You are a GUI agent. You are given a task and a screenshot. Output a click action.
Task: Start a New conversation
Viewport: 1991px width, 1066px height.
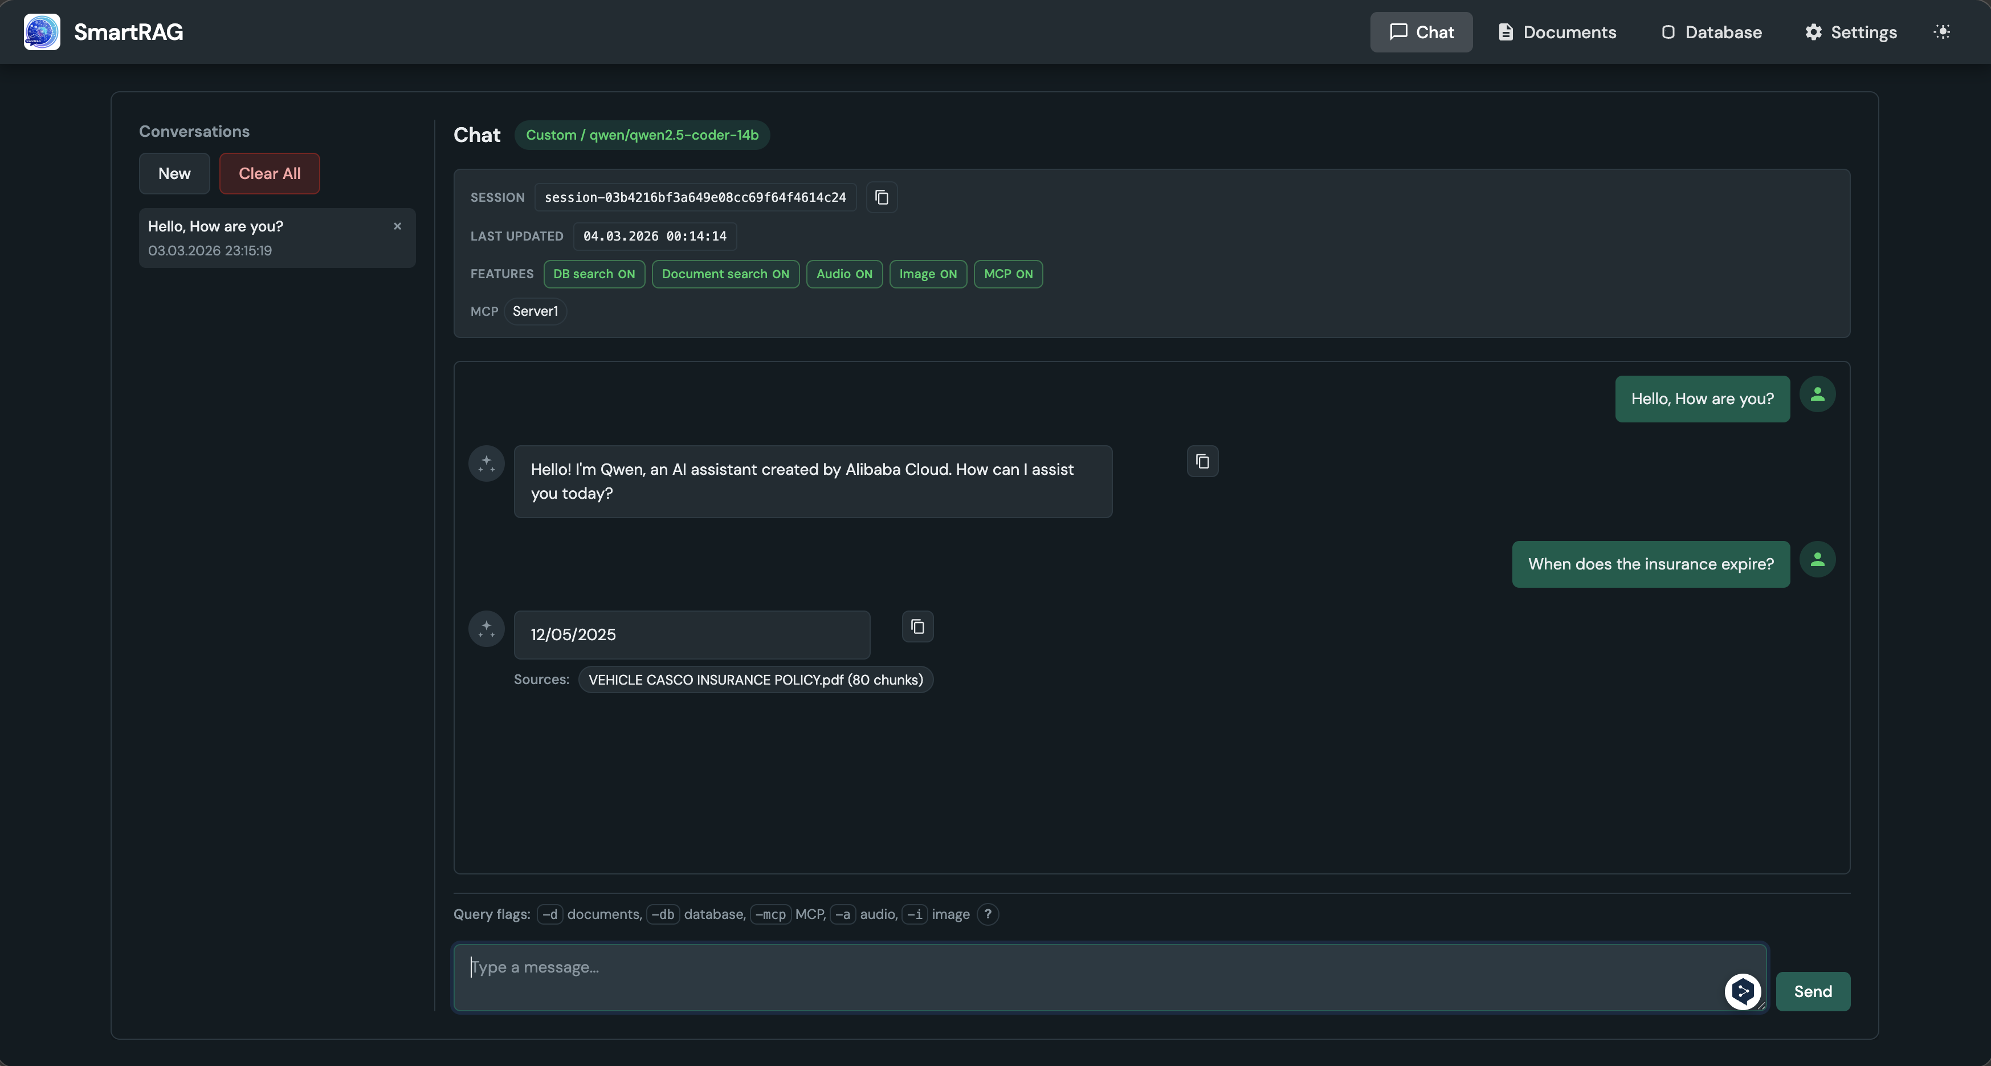pyautogui.click(x=174, y=174)
